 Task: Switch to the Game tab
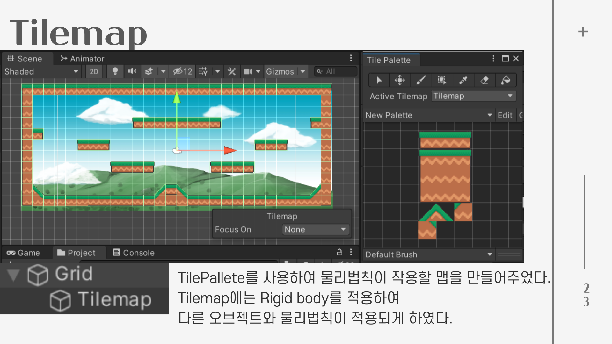[x=23, y=253]
